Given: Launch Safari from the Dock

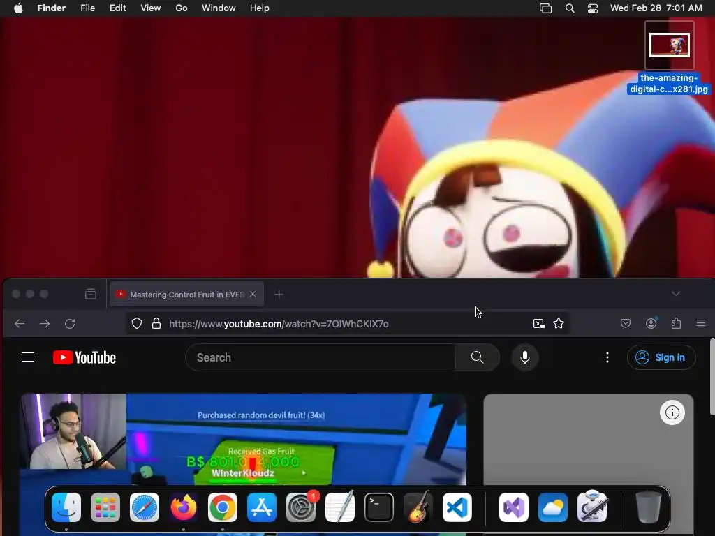Looking at the screenshot, I should tap(145, 507).
